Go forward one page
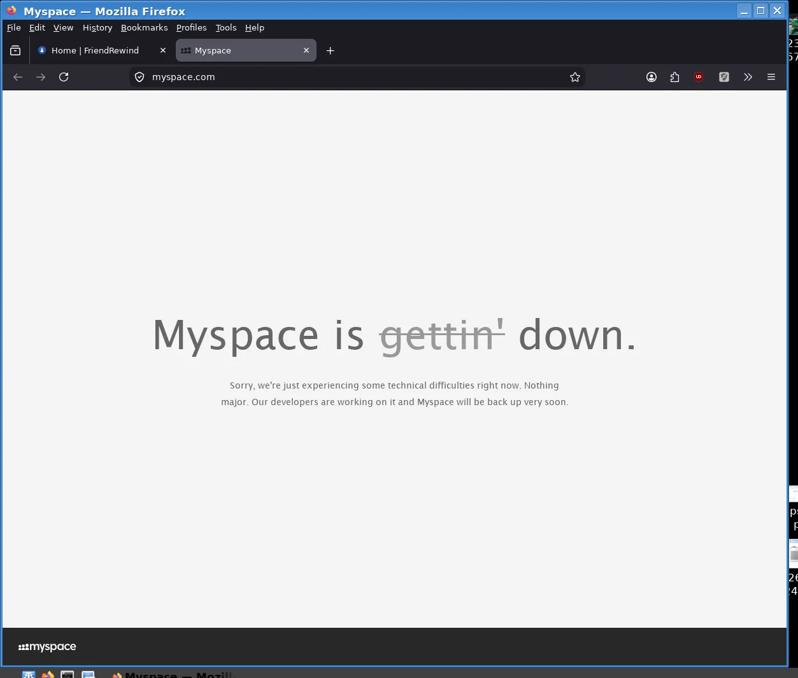 click(x=41, y=77)
